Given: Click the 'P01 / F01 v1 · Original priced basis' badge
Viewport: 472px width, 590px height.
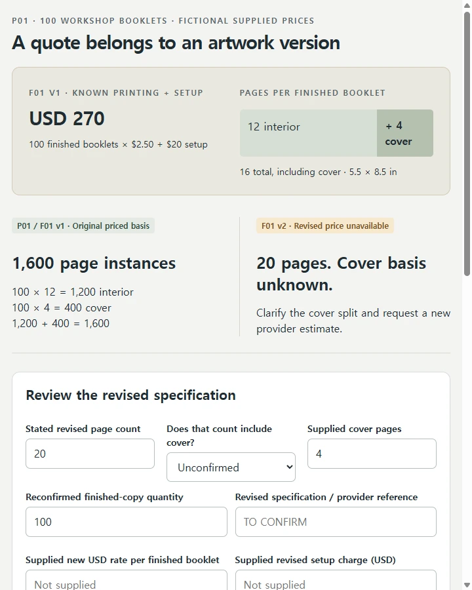Looking at the screenshot, I should pyautogui.click(x=83, y=226).
